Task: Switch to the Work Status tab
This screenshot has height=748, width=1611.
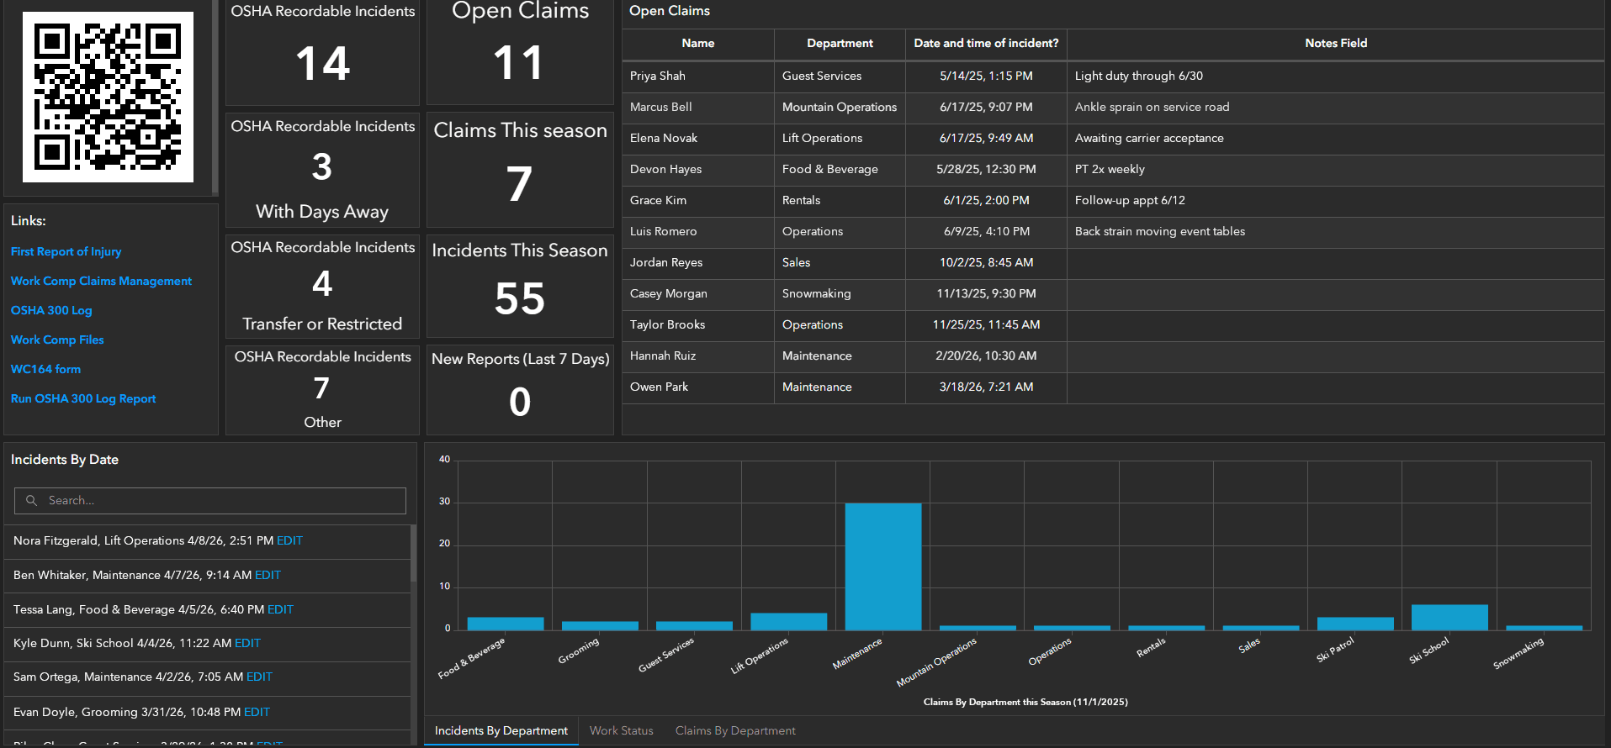Action: click(621, 730)
